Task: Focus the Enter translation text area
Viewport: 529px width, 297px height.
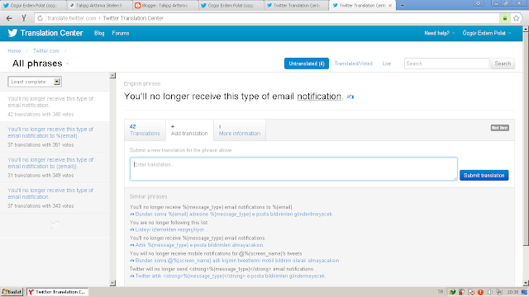Action: (x=293, y=168)
